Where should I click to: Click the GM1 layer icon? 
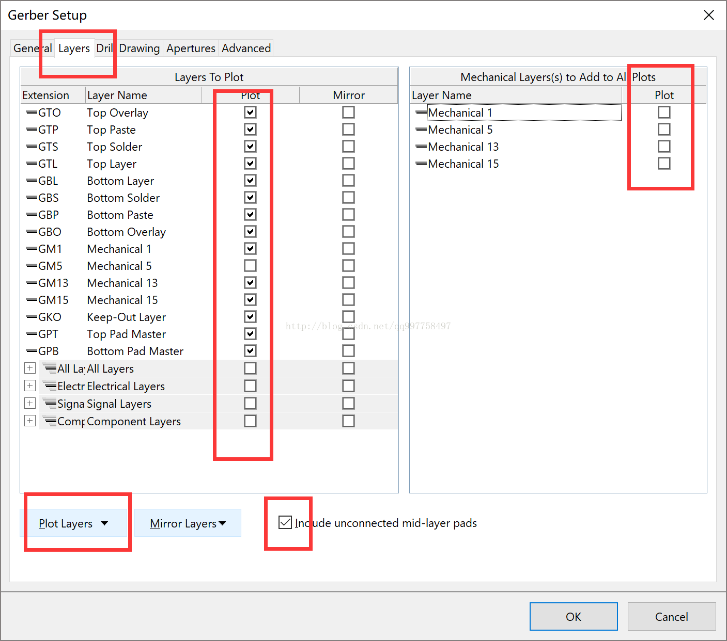(x=32, y=249)
